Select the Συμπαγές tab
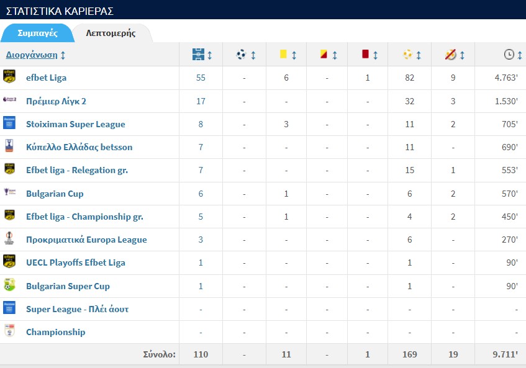 (x=37, y=33)
